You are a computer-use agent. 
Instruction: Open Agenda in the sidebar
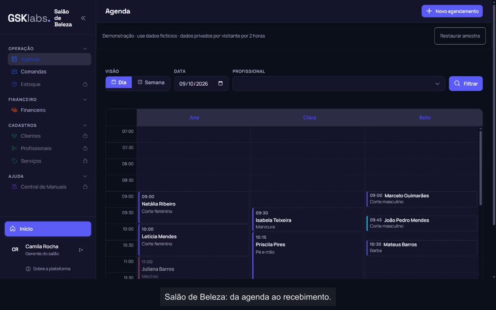[49, 59]
